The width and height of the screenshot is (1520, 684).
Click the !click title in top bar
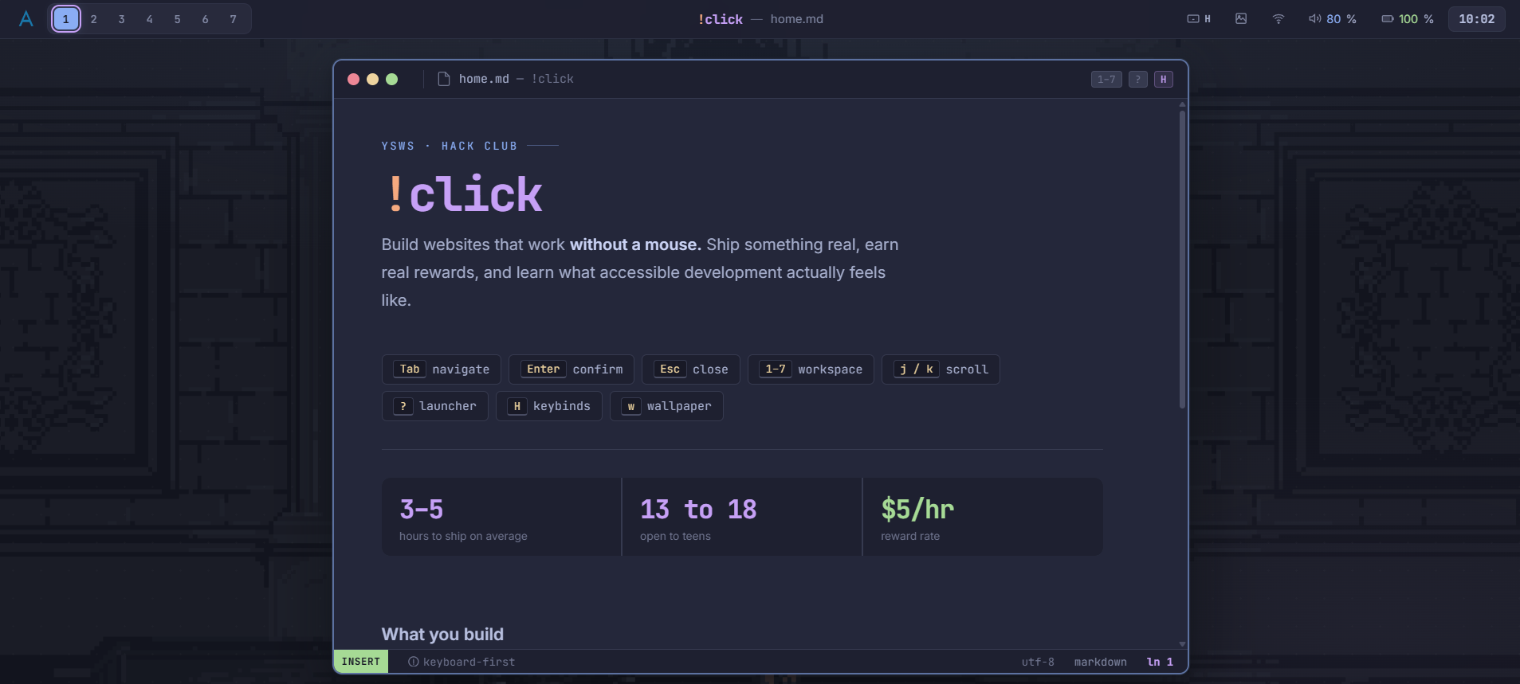pyautogui.click(x=721, y=19)
